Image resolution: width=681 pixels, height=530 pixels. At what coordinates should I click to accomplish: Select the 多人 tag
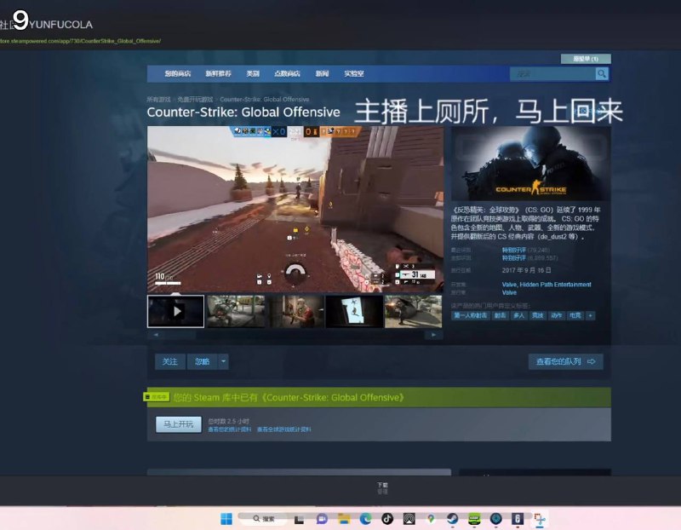(x=519, y=315)
